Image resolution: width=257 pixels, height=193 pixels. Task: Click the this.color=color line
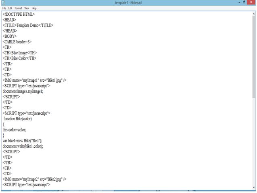coord(14,130)
